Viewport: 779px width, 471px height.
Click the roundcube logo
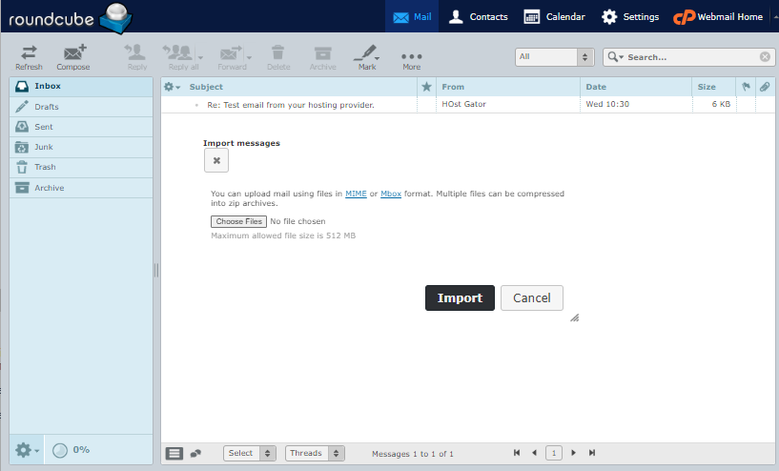[x=70, y=18]
